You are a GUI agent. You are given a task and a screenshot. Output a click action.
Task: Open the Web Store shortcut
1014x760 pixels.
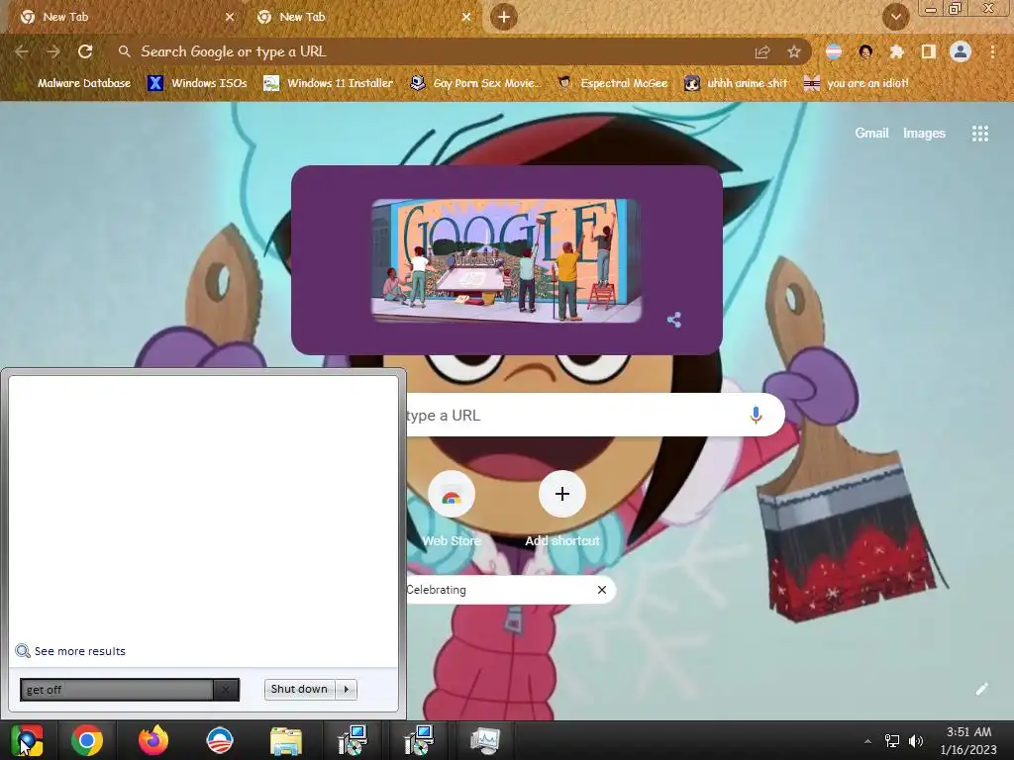pos(452,511)
